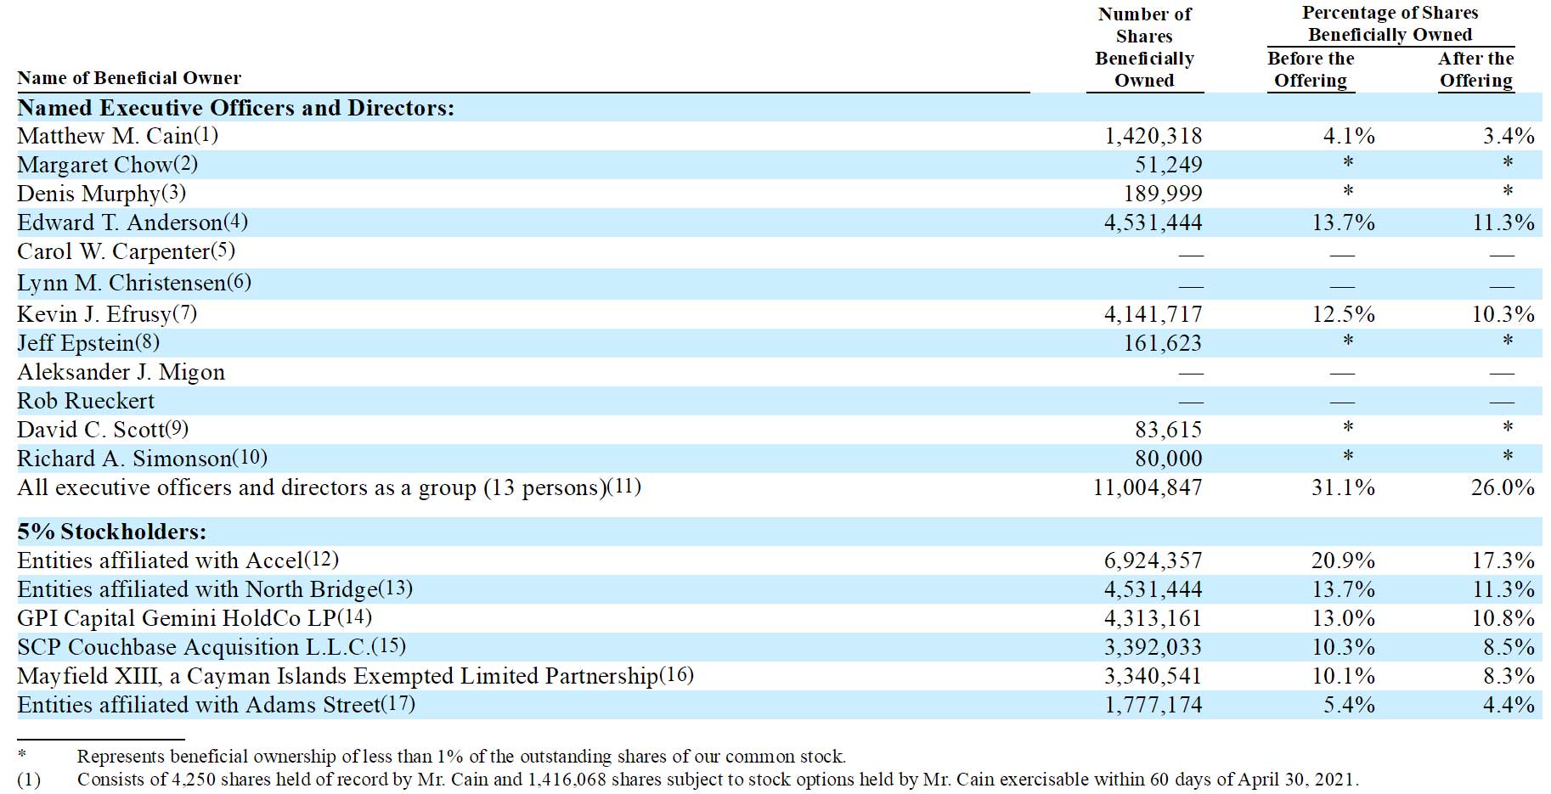Image resolution: width=1551 pixels, height=794 pixels.
Task: Select Lynn M. Christensen(6) name
Action: 134,283
